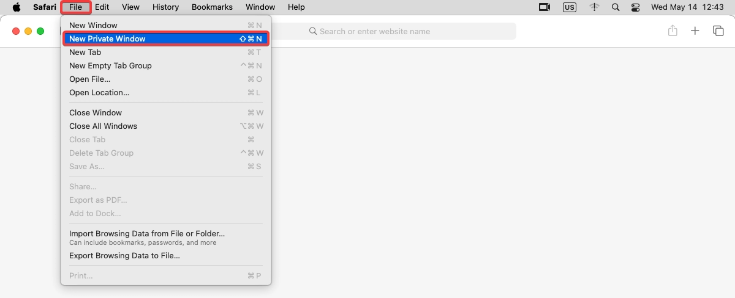Viewport: 735px width, 298px height.
Task: Select Open Location… menu entry
Action: point(165,92)
